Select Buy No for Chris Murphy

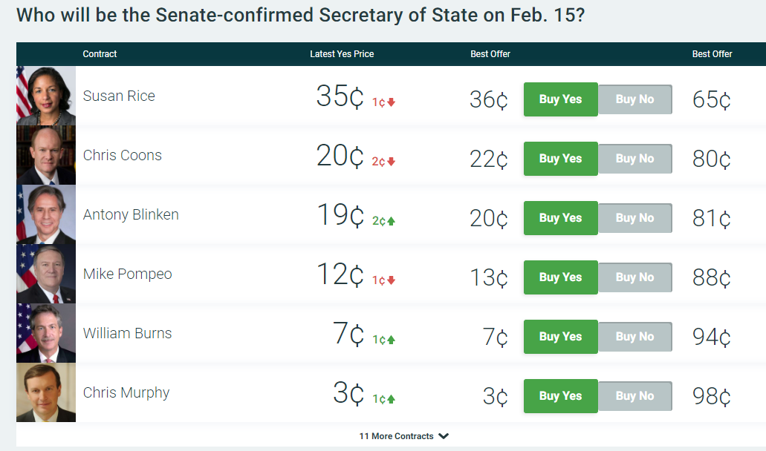pyautogui.click(x=634, y=396)
